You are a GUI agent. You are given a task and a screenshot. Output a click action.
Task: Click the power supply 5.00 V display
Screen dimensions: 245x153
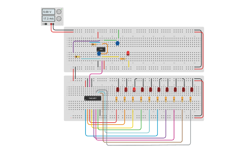(x=48, y=12)
